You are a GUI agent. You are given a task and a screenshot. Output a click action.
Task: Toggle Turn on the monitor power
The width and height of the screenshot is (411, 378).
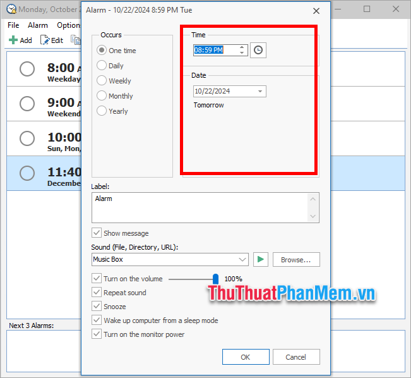tap(97, 334)
